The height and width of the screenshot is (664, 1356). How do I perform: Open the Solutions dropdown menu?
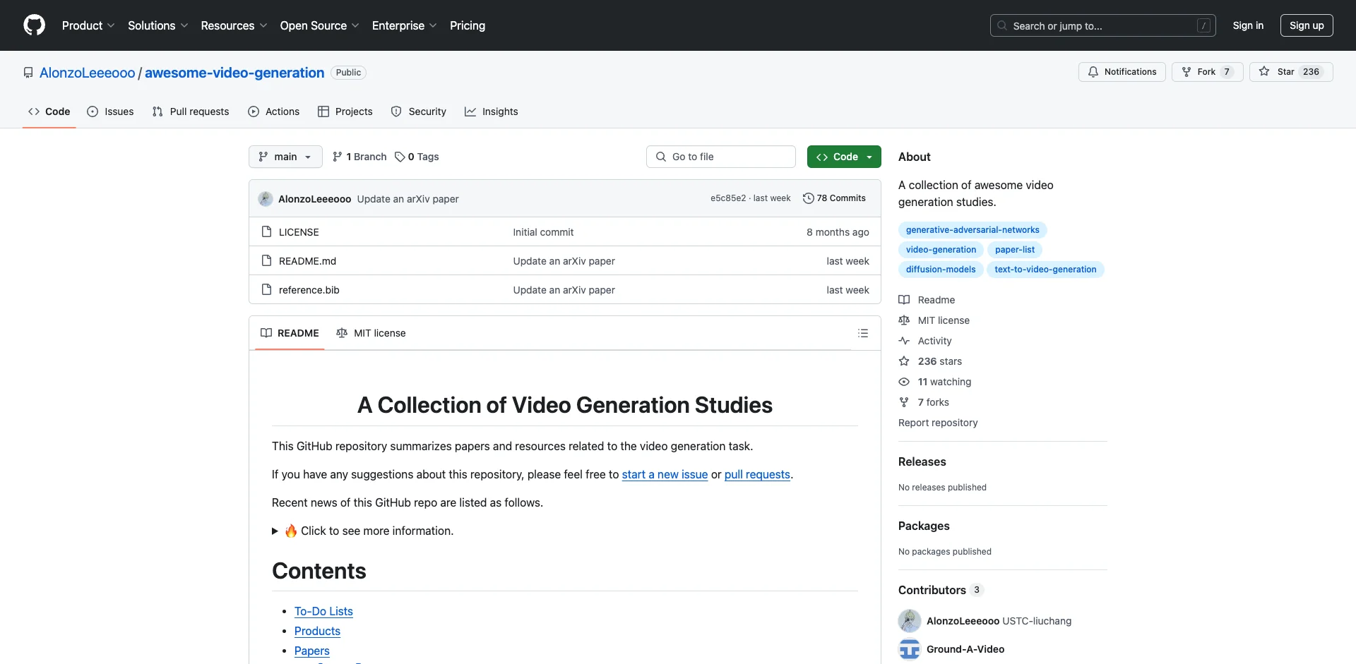[x=158, y=25]
